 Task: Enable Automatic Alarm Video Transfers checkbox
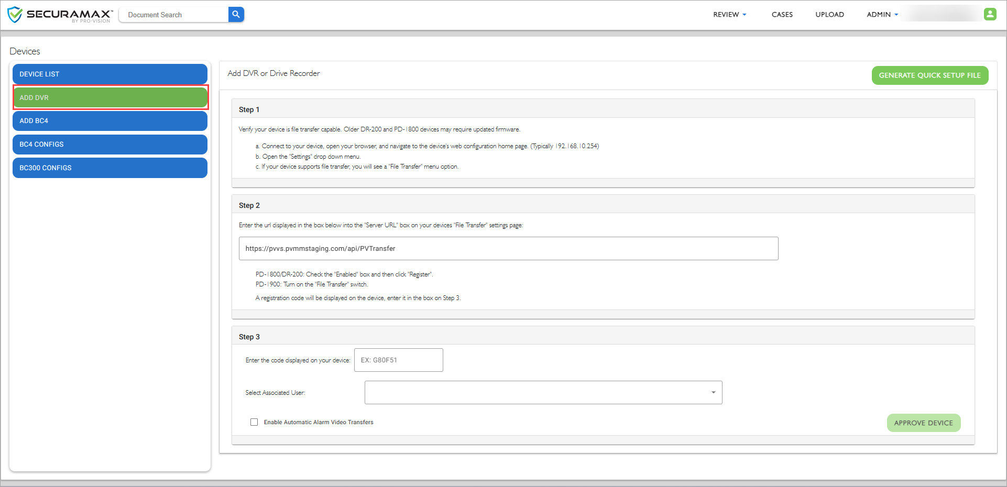pyautogui.click(x=254, y=422)
